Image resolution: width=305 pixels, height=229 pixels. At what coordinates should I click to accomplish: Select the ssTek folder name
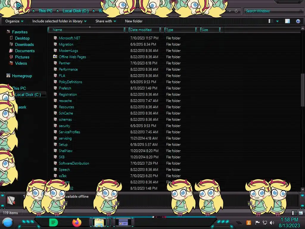point(63,176)
